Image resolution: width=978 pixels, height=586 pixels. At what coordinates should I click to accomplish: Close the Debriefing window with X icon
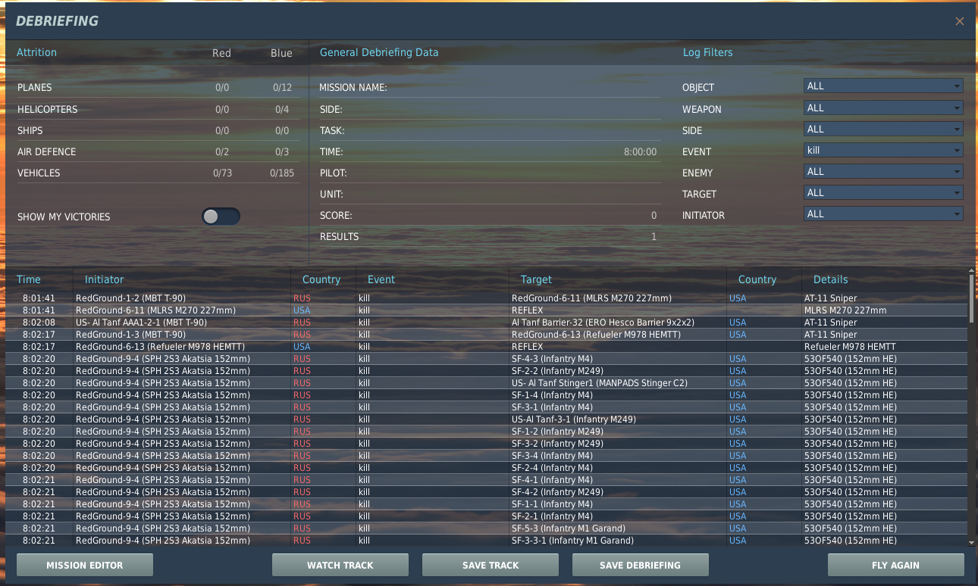(x=960, y=21)
